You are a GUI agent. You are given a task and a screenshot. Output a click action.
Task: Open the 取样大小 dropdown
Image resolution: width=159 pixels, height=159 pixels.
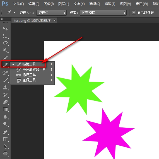tap(51, 13)
